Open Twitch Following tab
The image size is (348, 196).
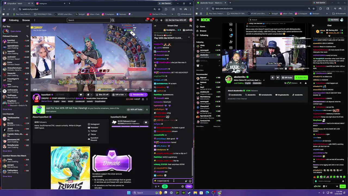pyautogui.click(x=14, y=20)
